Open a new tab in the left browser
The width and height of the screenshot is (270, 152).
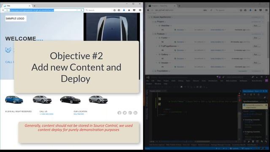35,5
